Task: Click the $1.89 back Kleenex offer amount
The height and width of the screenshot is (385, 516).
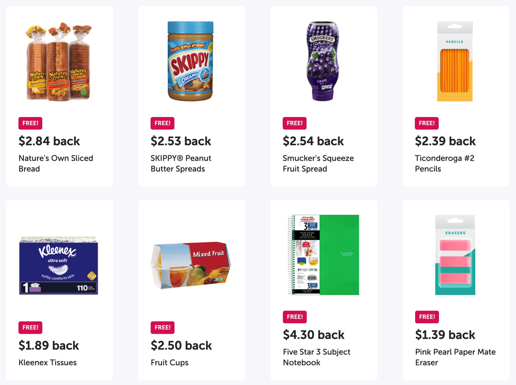Action: [x=49, y=346]
